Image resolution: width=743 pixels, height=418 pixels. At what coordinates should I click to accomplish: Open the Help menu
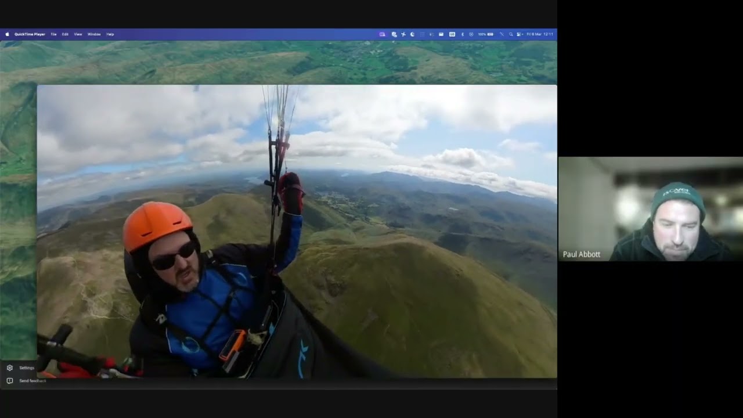[110, 34]
